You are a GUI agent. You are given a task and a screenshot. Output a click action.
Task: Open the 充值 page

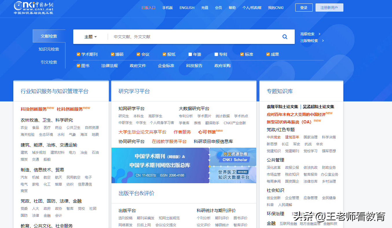pyautogui.click(x=205, y=8)
